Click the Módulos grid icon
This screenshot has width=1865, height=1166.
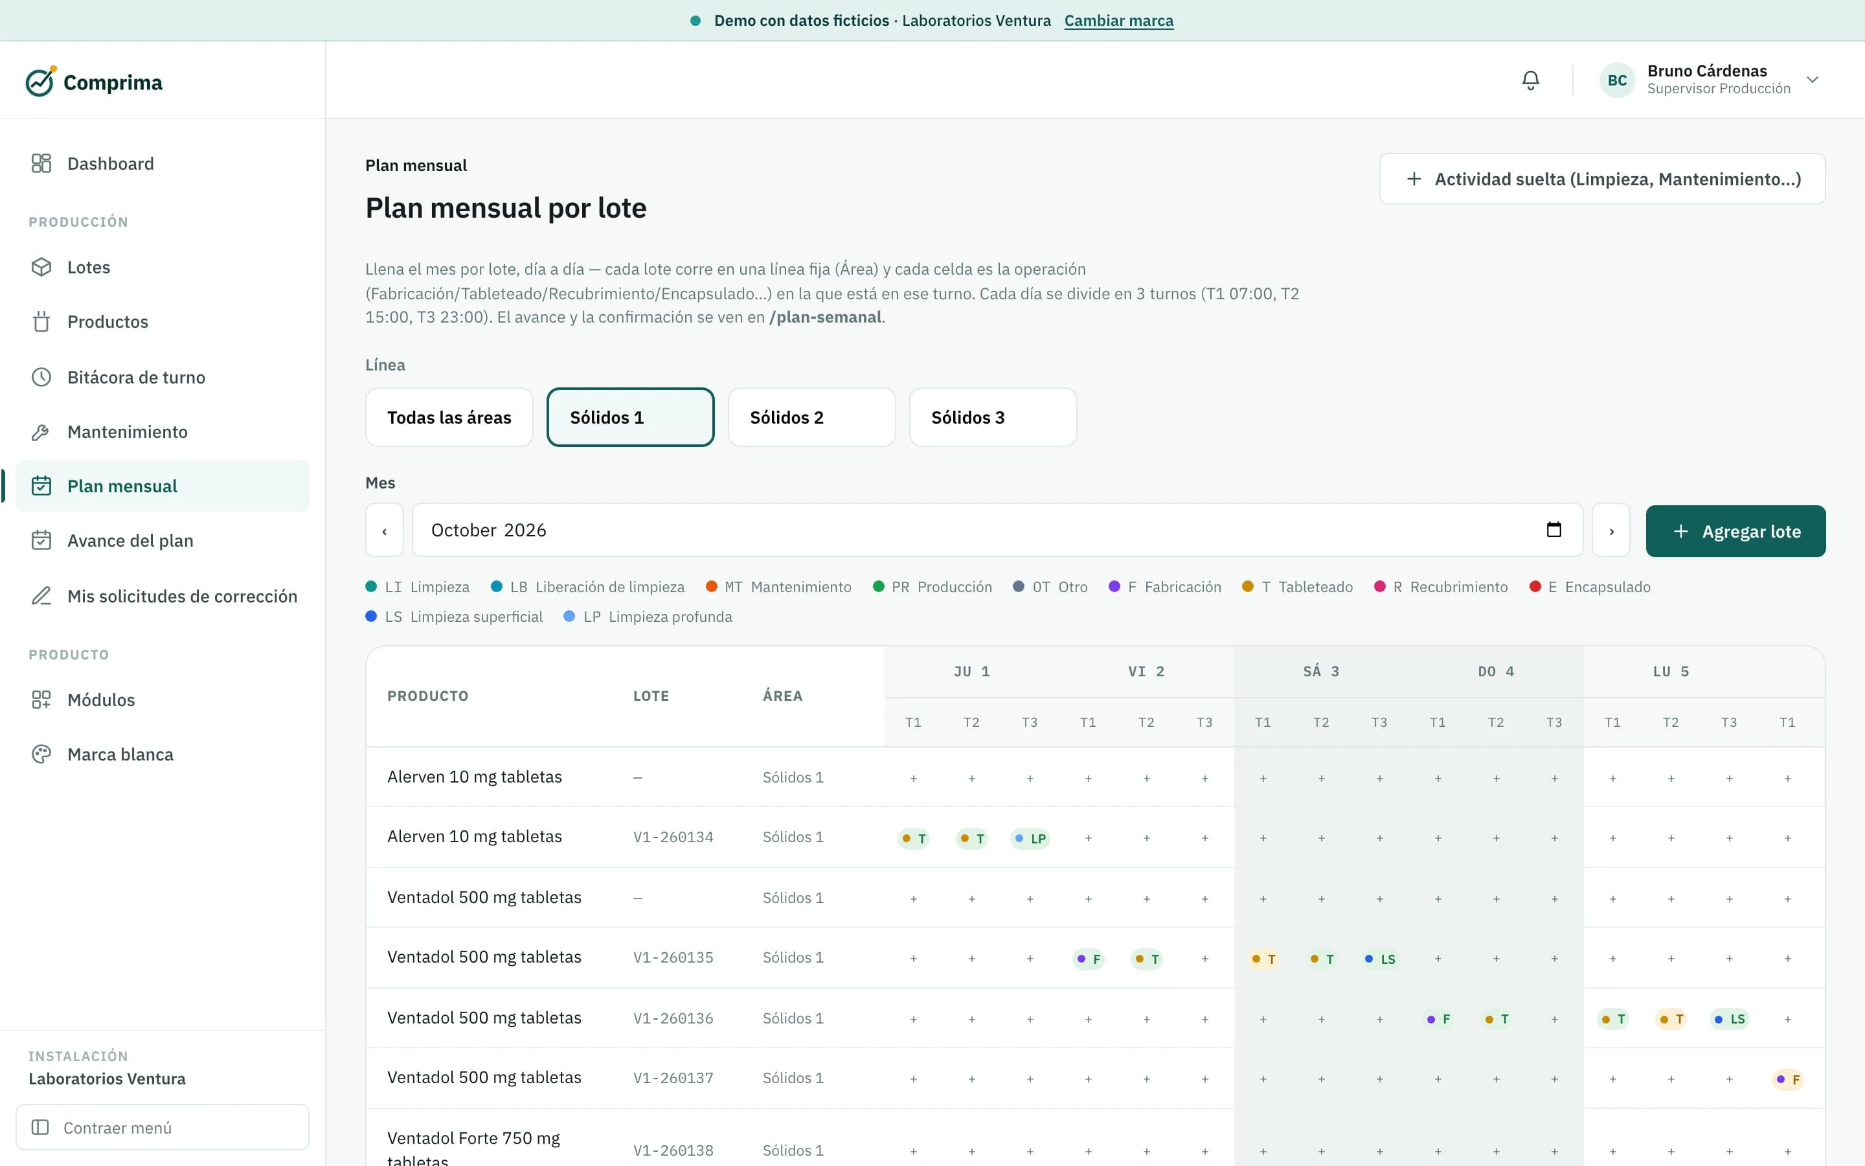coord(41,700)
